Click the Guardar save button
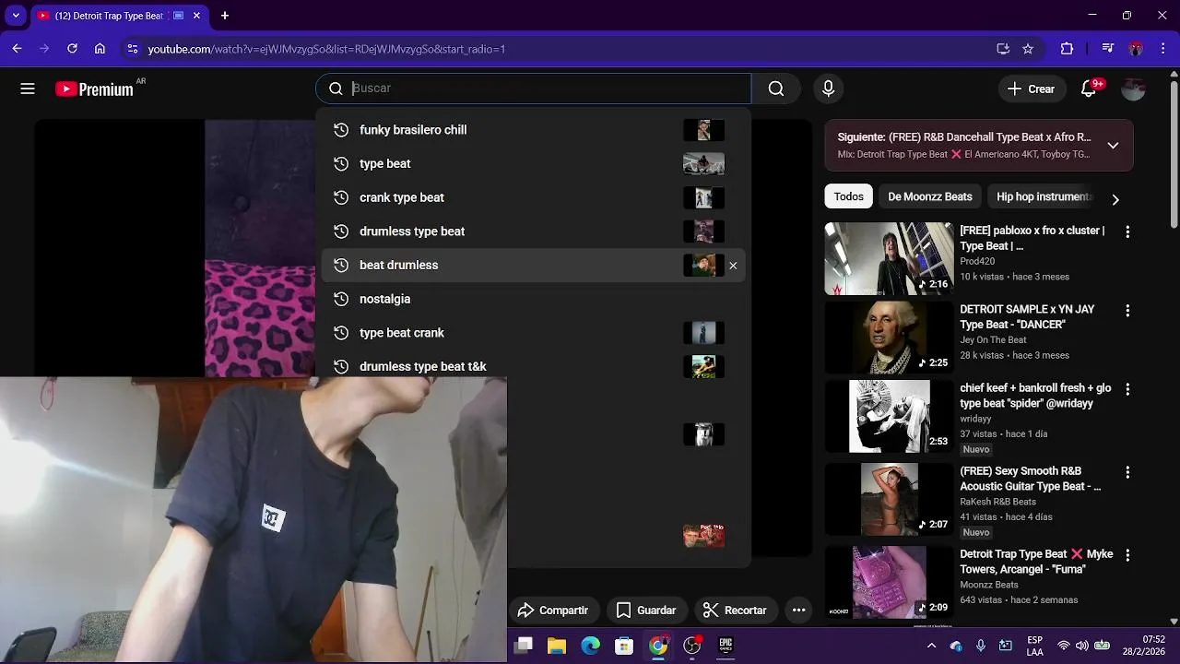Viewport: 1180px width, 664px height. (646, 611)
